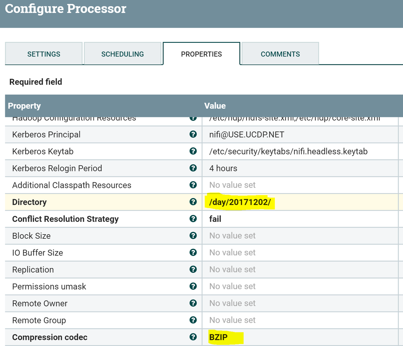
Task: Open the Comments tab
Action: 280,54
